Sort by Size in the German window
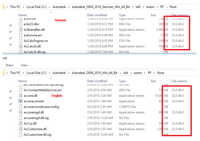200x141 pixels. point(153,15)
